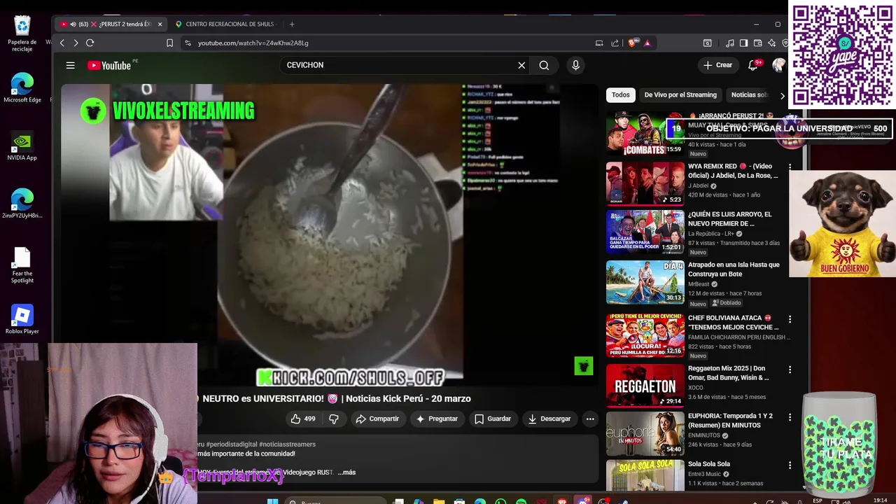Open the #noticiasstreamers hashtag link
Viewport: 896px width, 504px height.
287,444
